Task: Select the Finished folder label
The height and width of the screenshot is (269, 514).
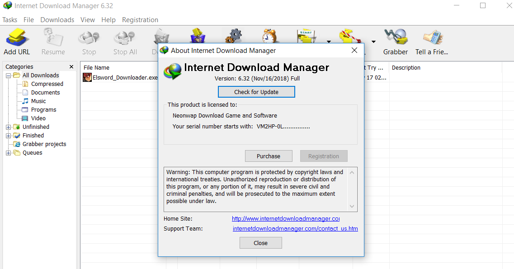Action: click(x=33, y=135)
